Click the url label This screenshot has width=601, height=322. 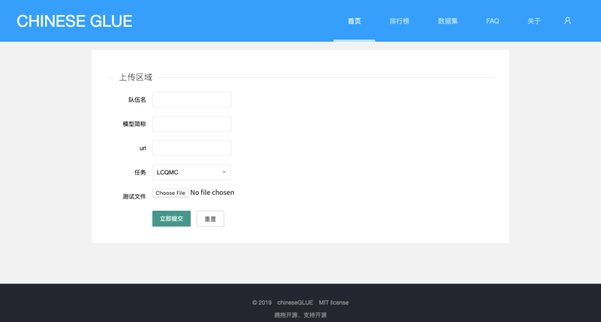click(x=142, y=148)
